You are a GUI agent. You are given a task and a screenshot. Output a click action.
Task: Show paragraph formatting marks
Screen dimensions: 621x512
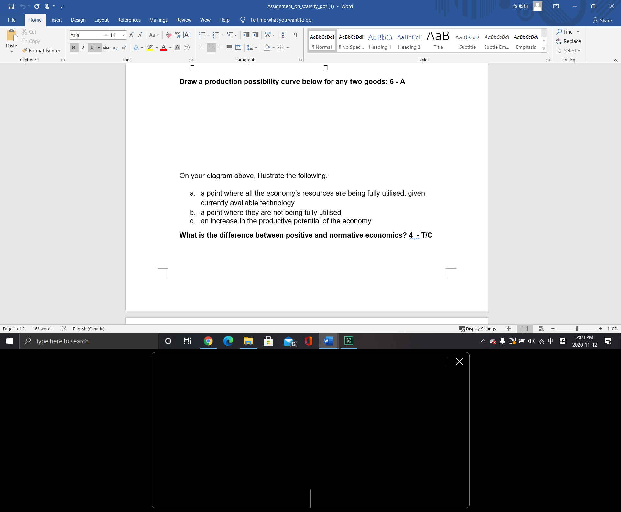[295, 35]
